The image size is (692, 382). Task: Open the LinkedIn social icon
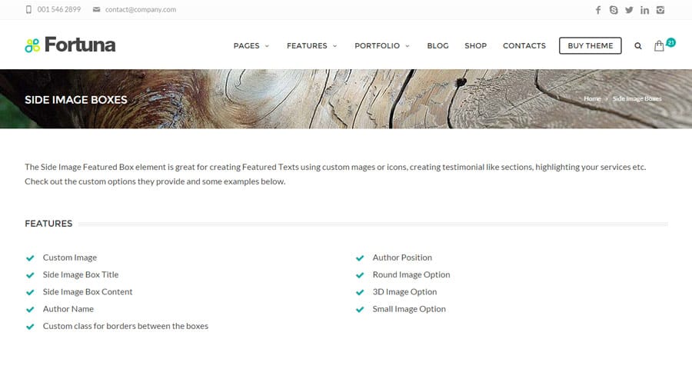coord(645,10)
